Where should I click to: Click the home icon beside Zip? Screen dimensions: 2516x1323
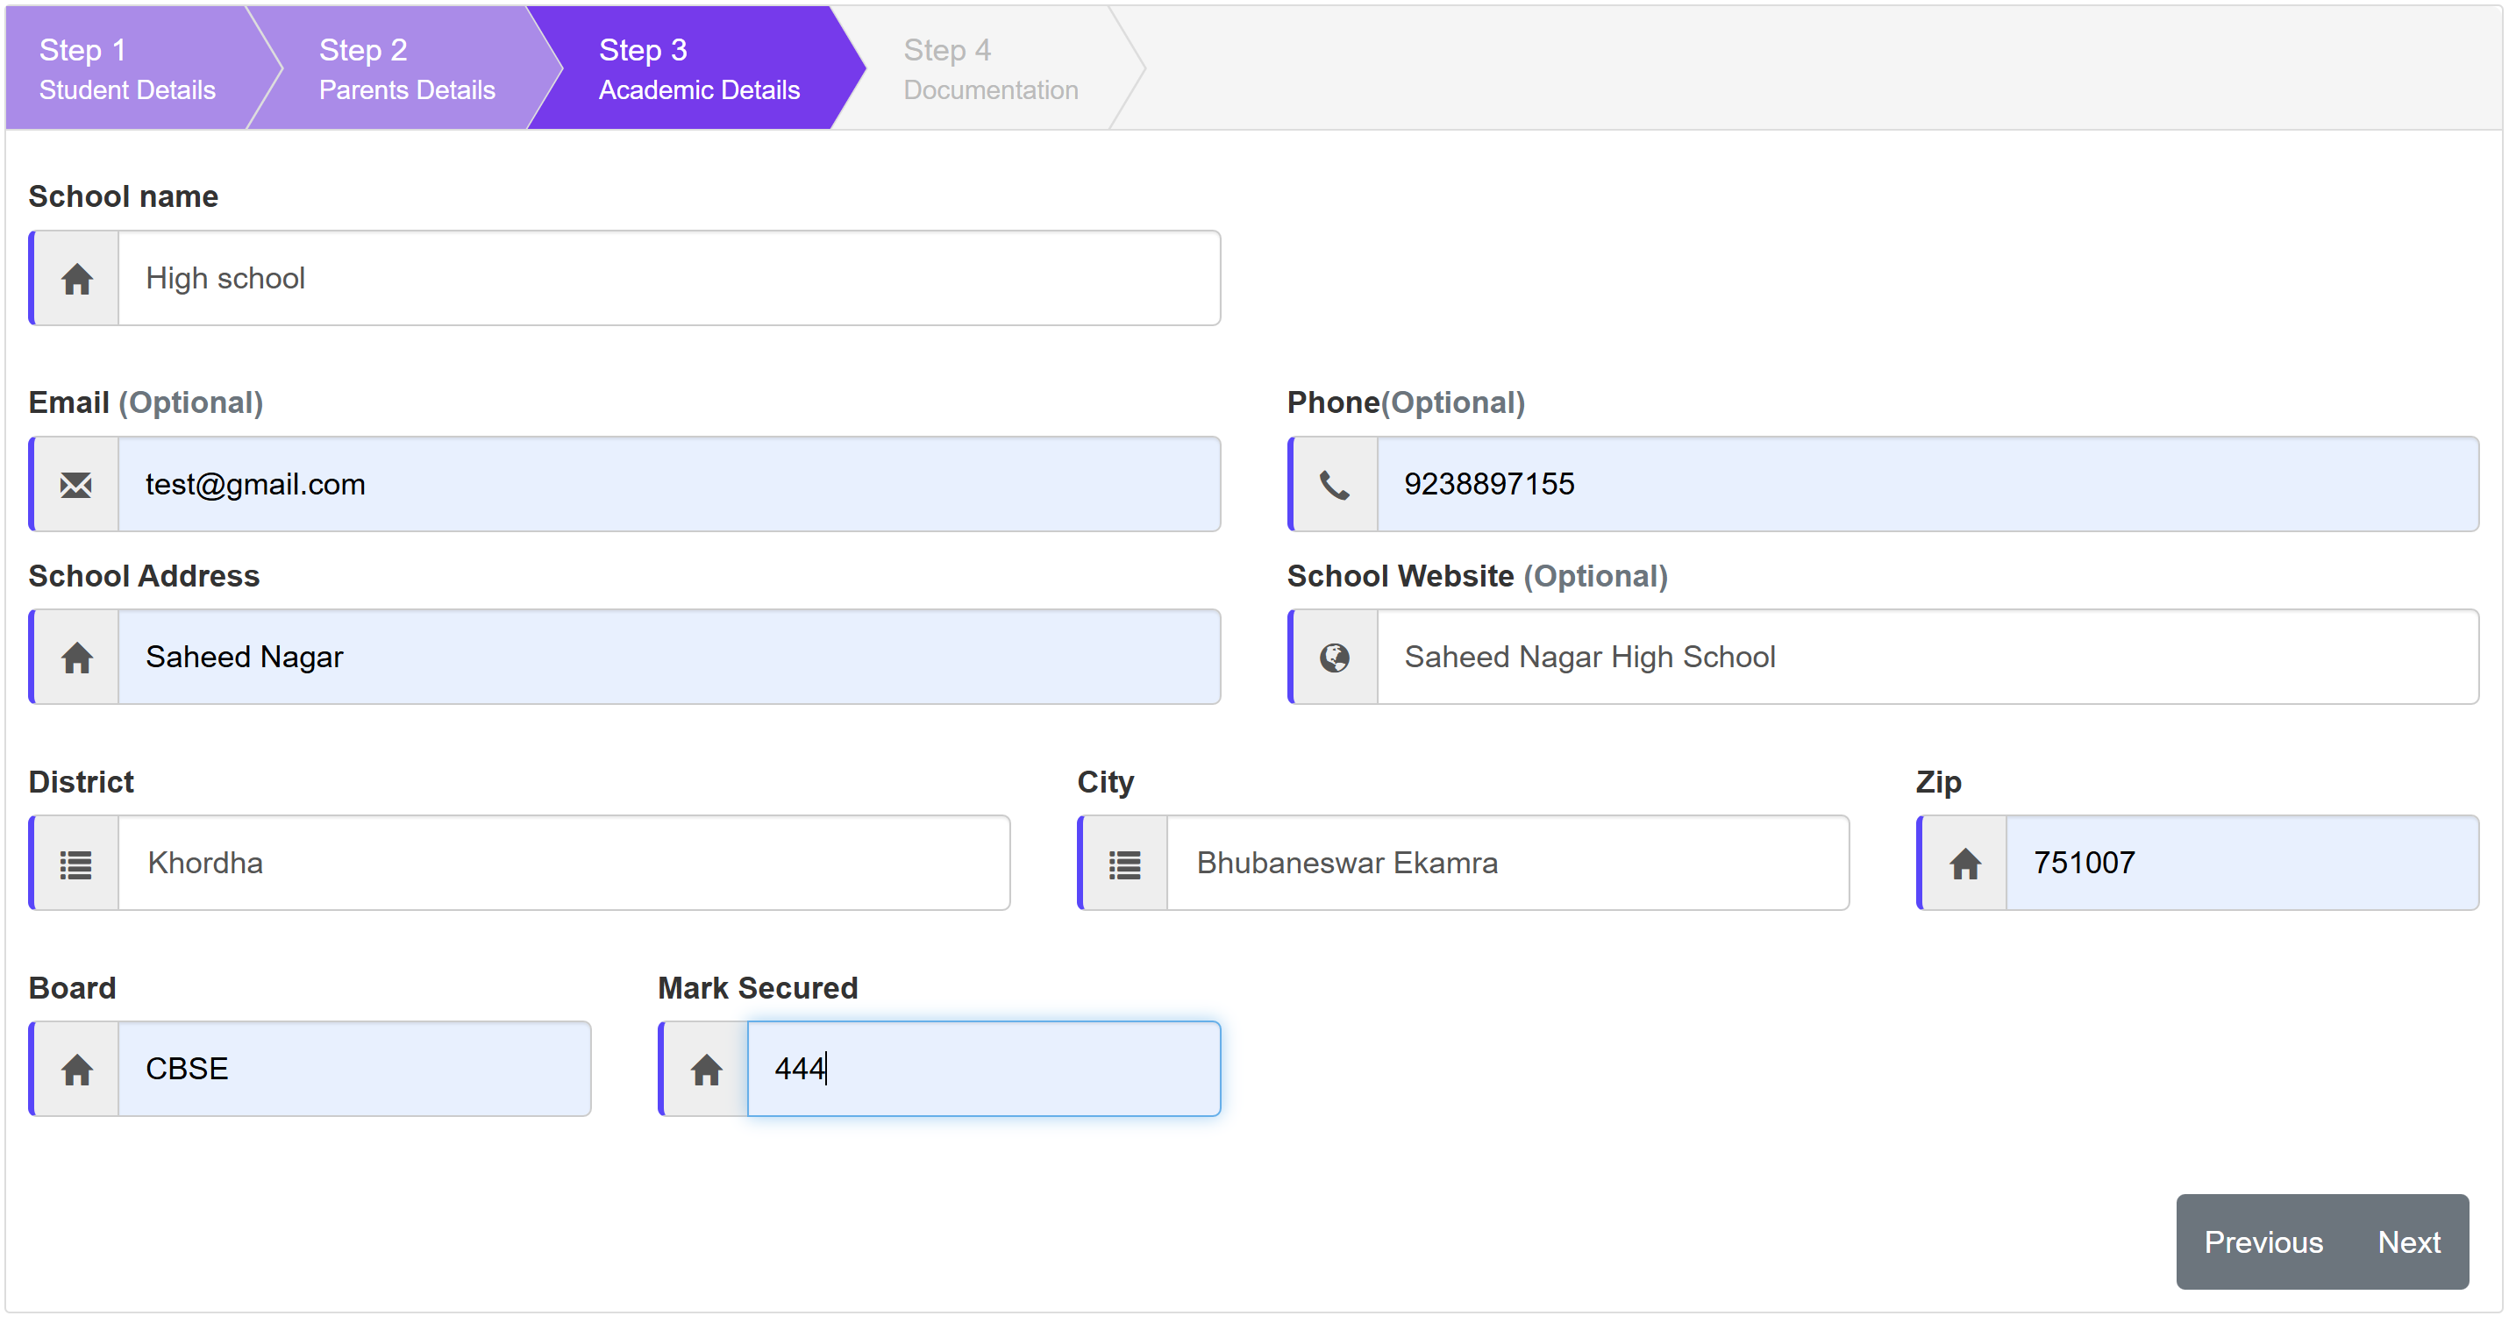[1966, 864]
